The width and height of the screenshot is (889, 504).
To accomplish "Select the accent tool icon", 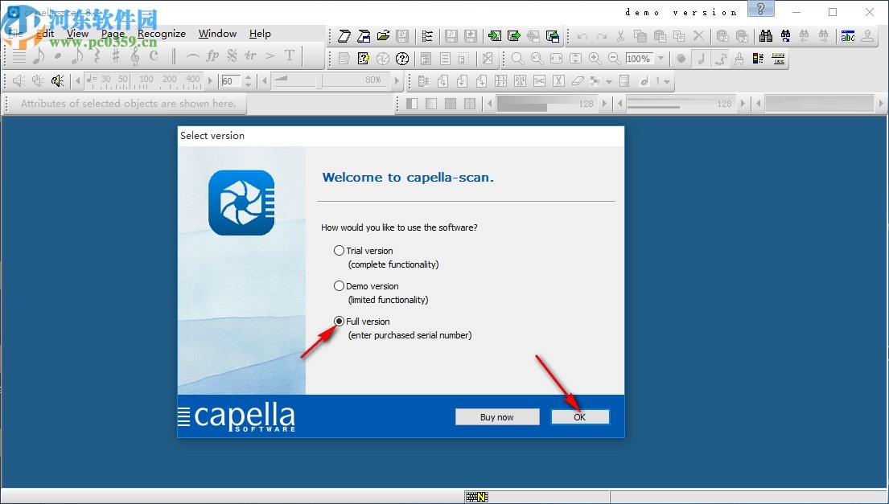I will pos(270,55).
